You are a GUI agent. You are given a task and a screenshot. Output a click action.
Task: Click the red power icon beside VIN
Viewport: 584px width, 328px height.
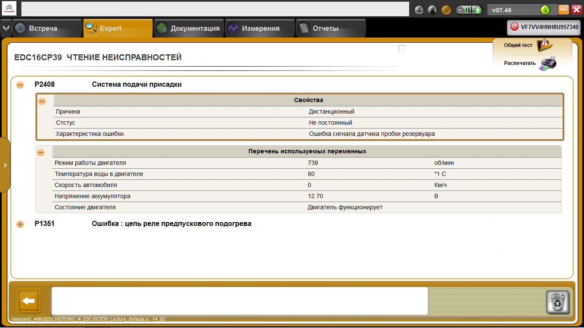[514, 27]
